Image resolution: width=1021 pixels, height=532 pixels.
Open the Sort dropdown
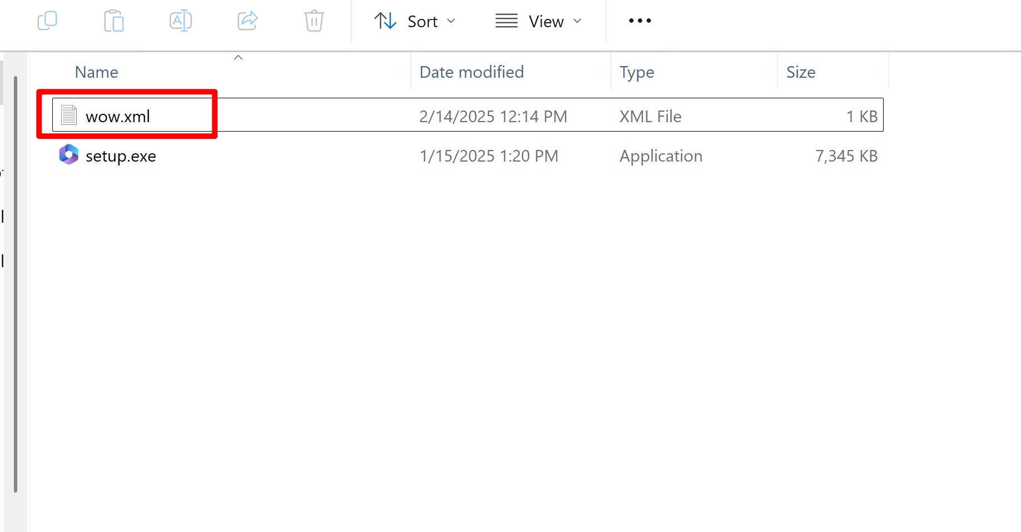point(415,21)
